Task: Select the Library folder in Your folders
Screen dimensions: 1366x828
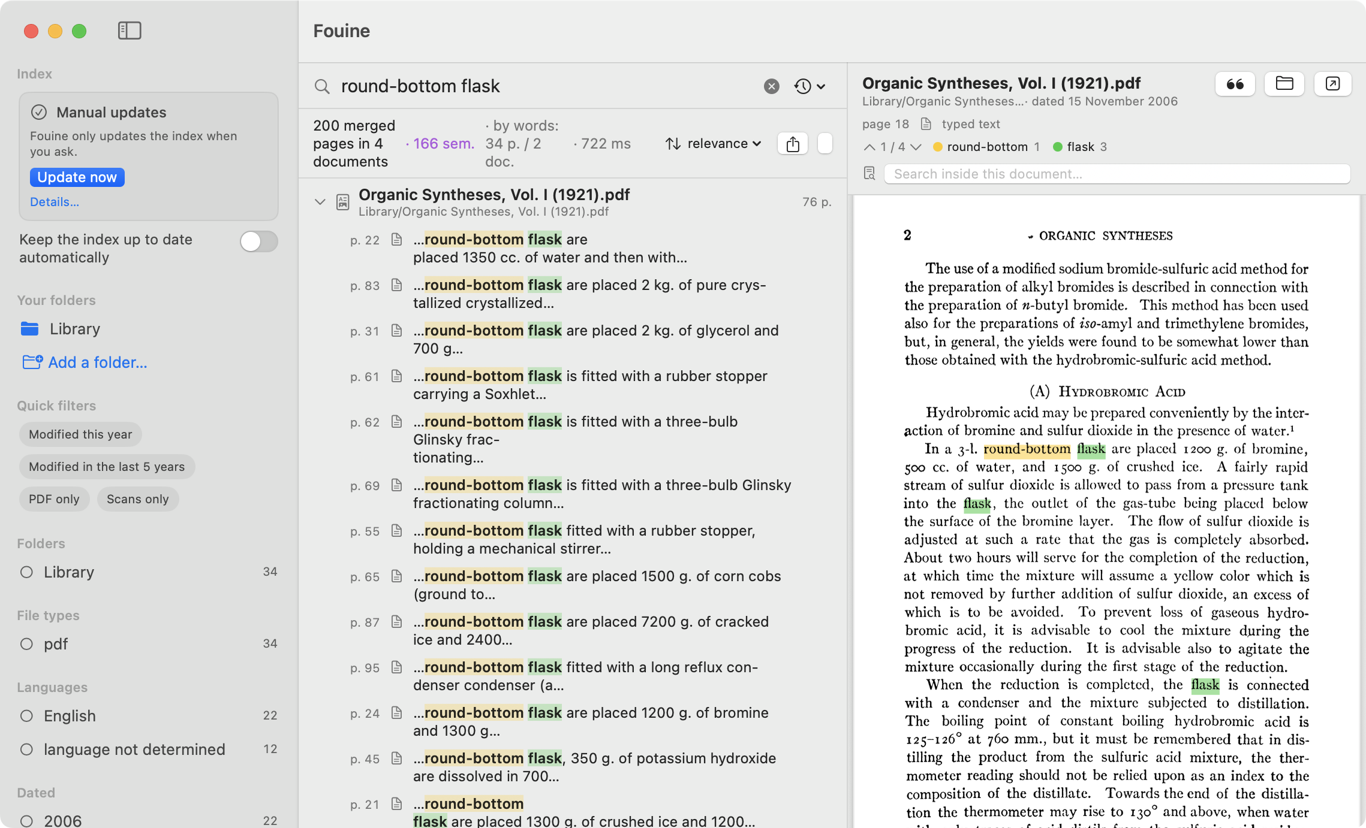Action: [60, 329]
